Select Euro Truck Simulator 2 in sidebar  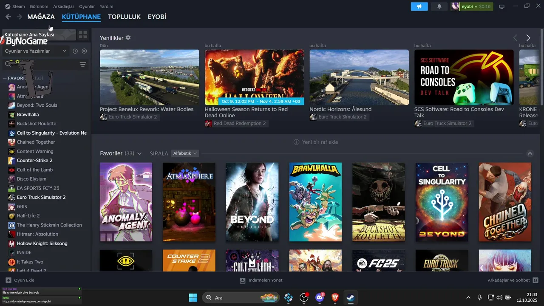point(41,197)
